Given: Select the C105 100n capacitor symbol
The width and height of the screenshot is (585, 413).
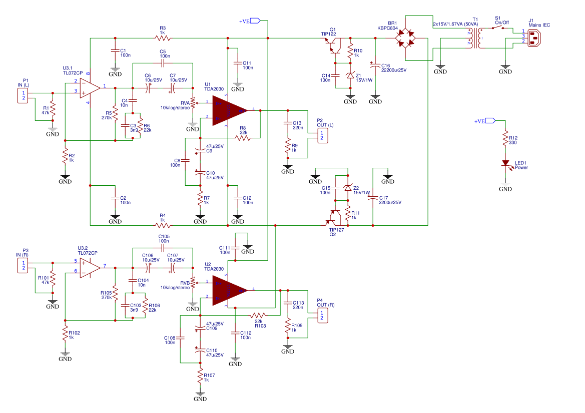Looking at the screenshot, I should coord(163,248).
